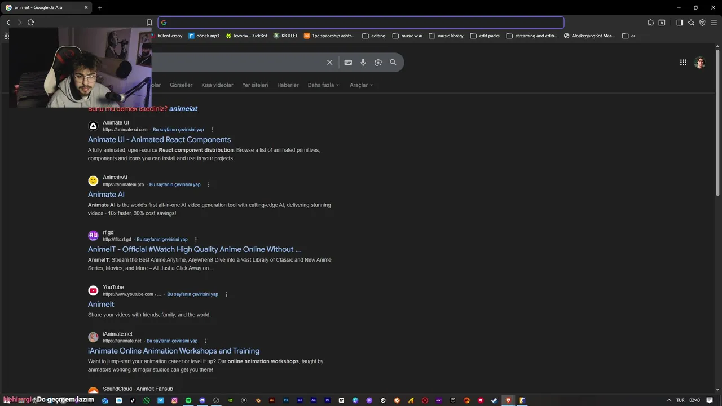Open Instagram from the taskbar
This screenshot has height=406, width=722.
pyautogui.click(x=174, y=400)
